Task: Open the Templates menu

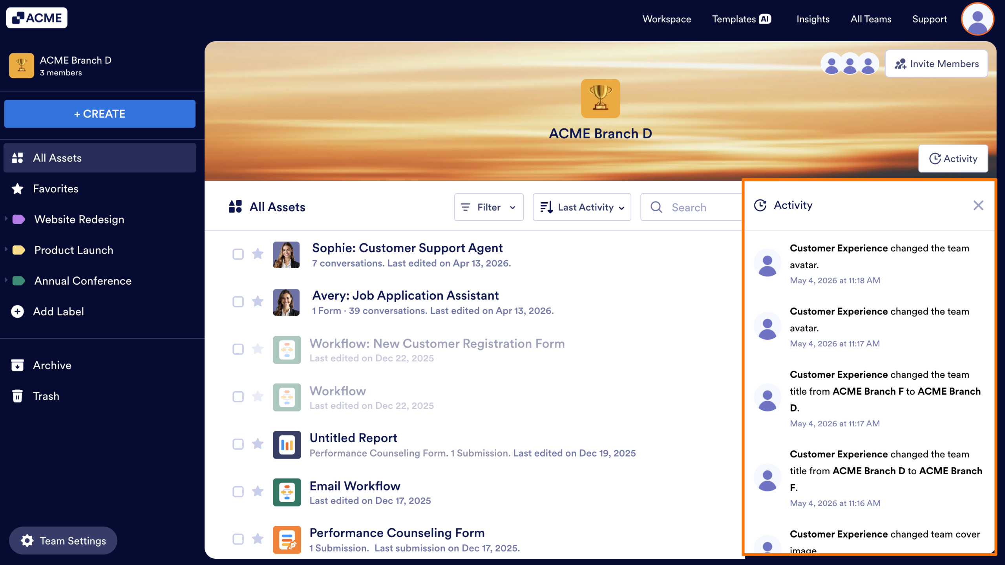Action: click(x=734, y=19)
